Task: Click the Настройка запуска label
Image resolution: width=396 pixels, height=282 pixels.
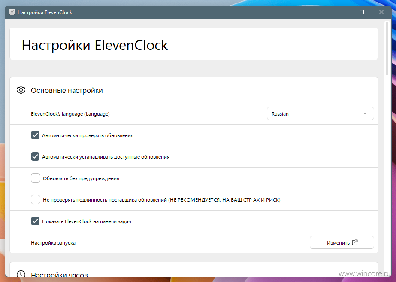Action: pos(53,243)
